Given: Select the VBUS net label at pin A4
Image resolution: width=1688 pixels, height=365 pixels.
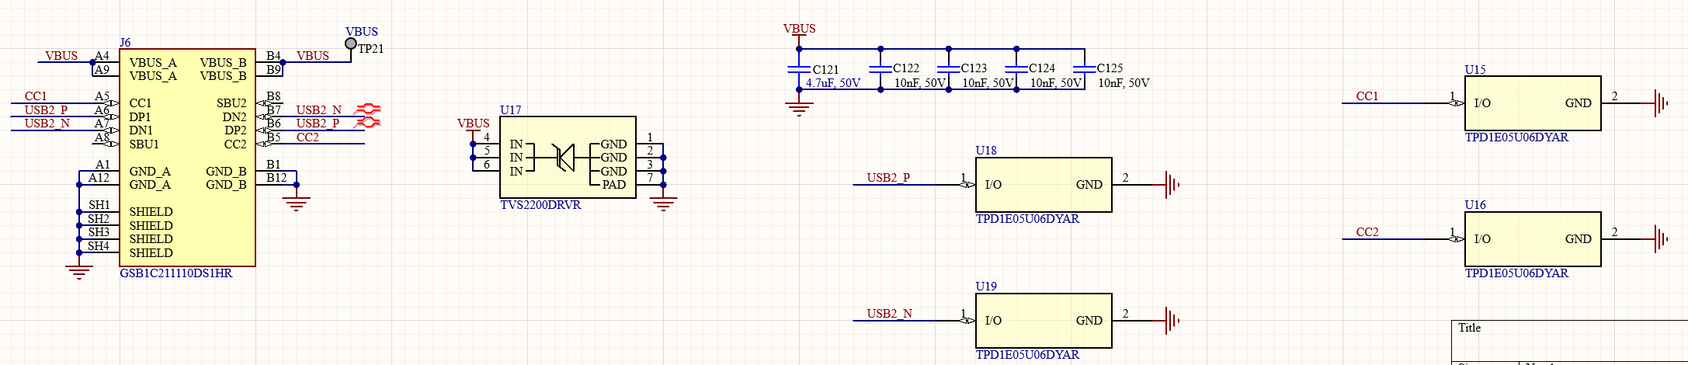Looking at the screenshot, I should click(x=61, y=56).
